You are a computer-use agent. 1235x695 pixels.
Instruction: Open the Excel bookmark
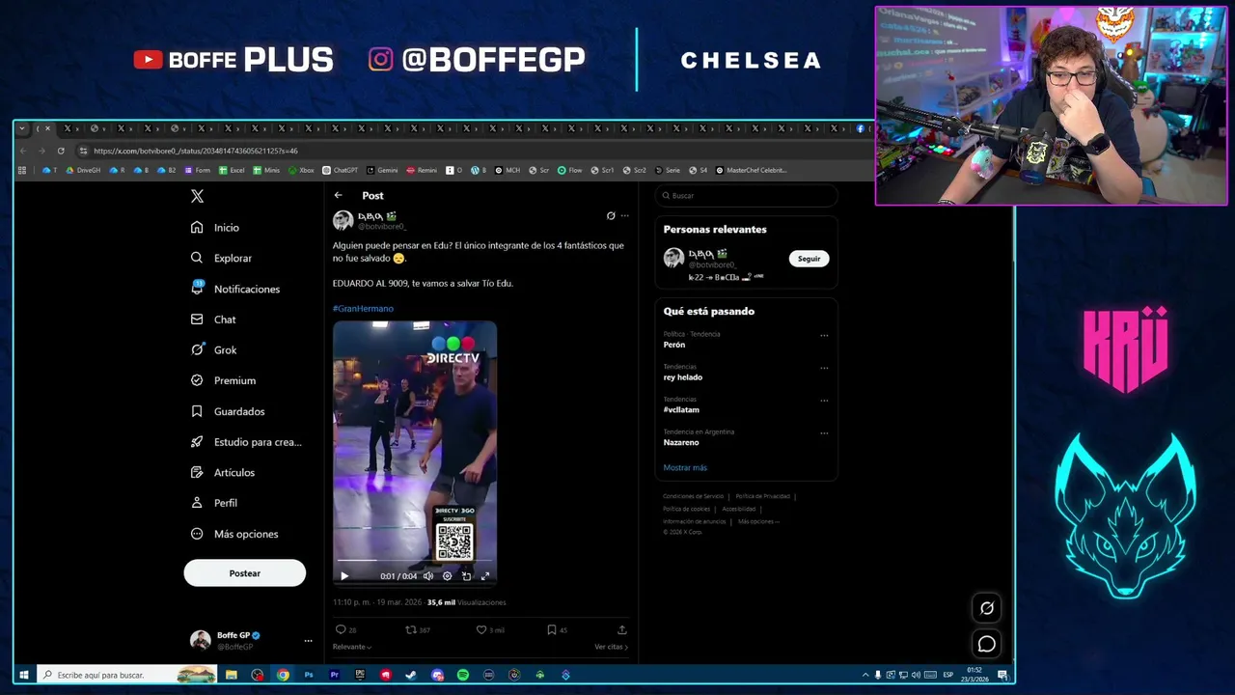click(x=232, y=170)
